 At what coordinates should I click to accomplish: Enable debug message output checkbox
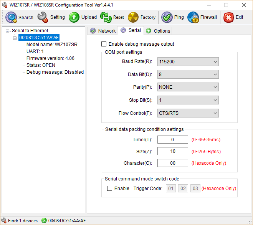(104, 44)
